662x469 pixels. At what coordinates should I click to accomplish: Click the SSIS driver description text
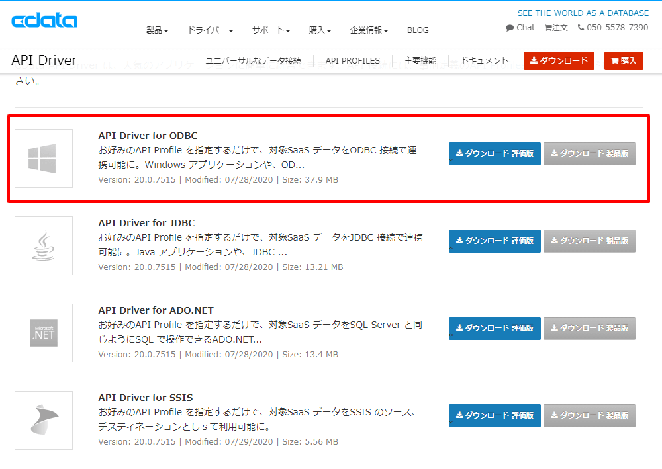258,419
